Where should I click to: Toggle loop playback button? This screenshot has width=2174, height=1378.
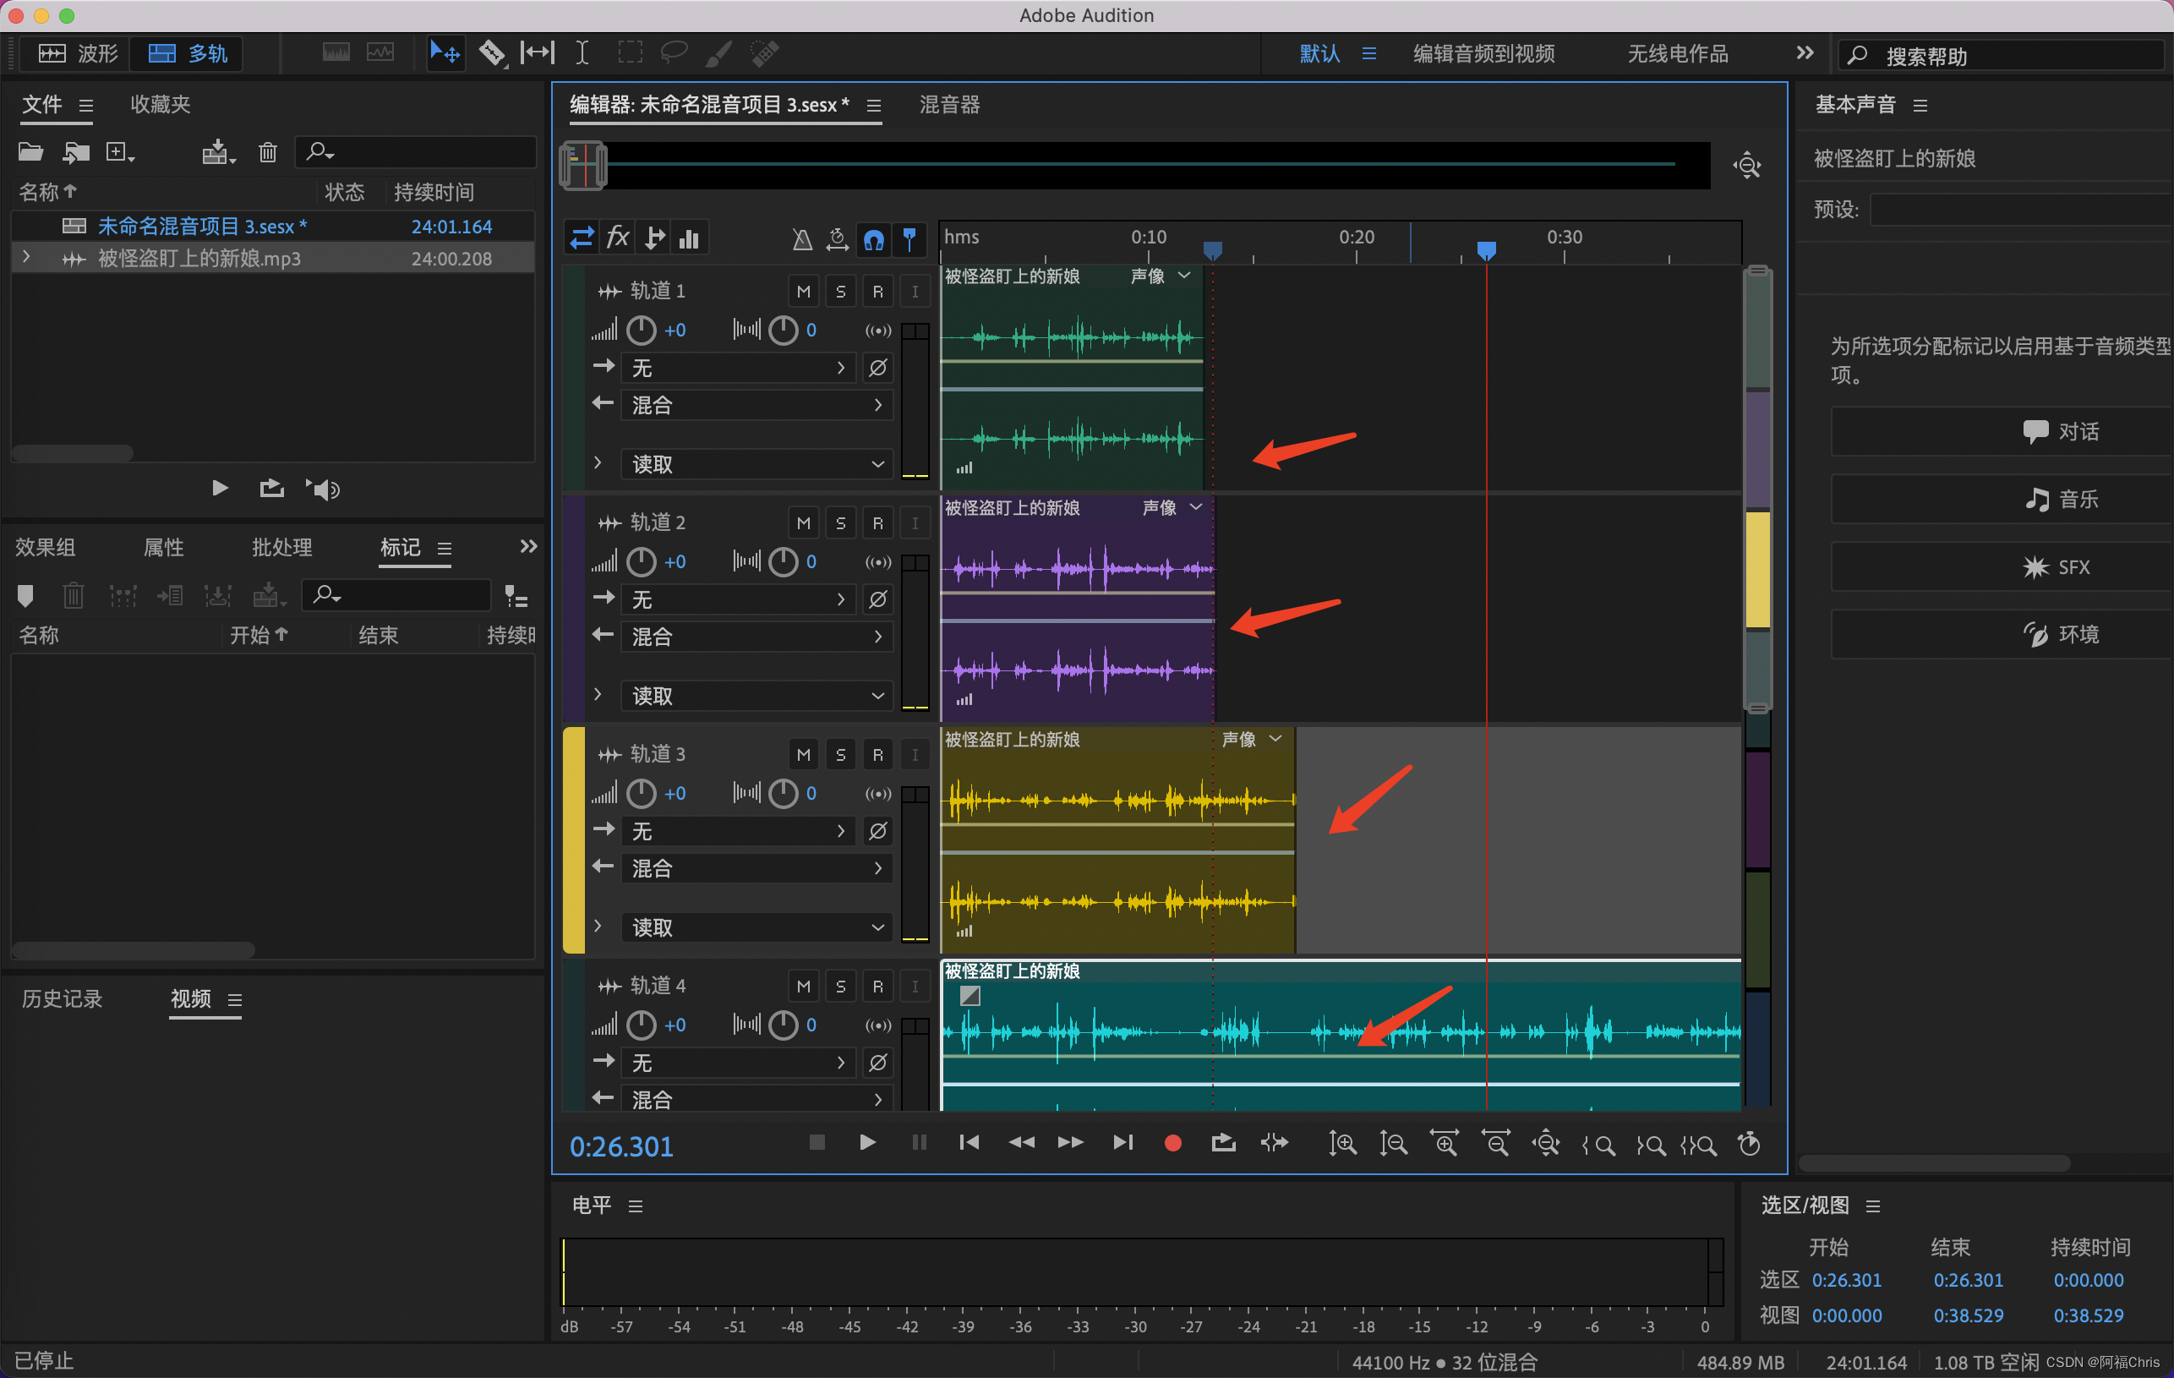tap(1223, 1143)
